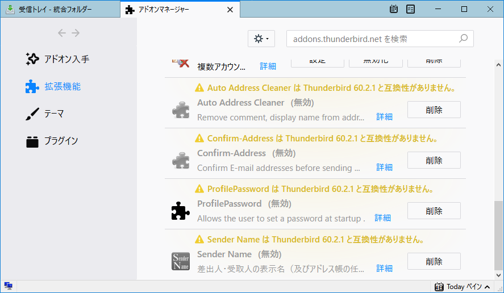This screenshot has height=293, width=504.
Task: Delete Confirm-Address add-on
Action: [434, 160]
